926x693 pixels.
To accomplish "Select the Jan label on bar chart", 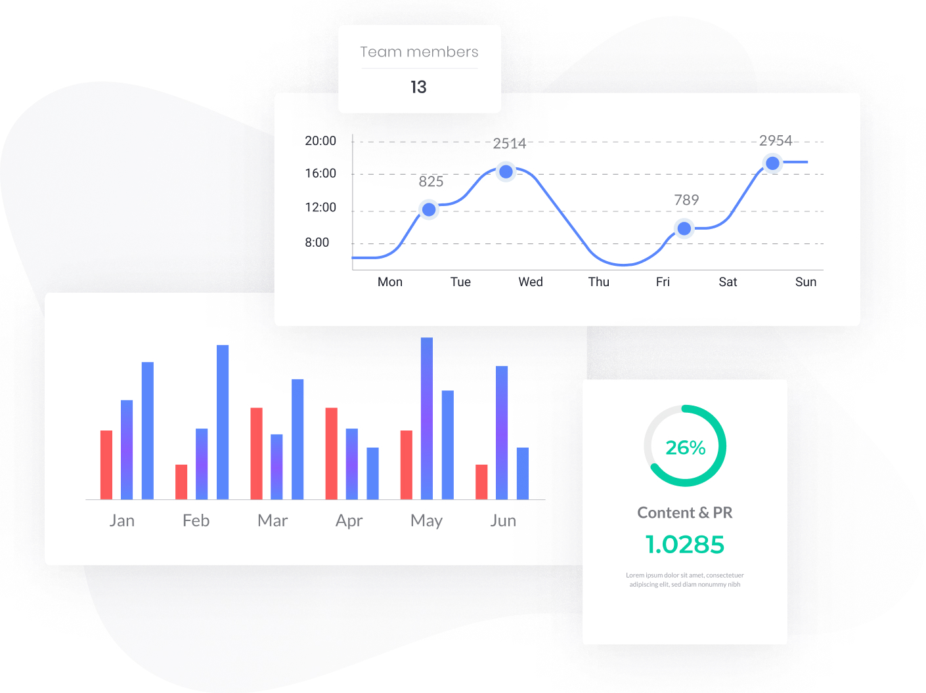I will point(122,520).
